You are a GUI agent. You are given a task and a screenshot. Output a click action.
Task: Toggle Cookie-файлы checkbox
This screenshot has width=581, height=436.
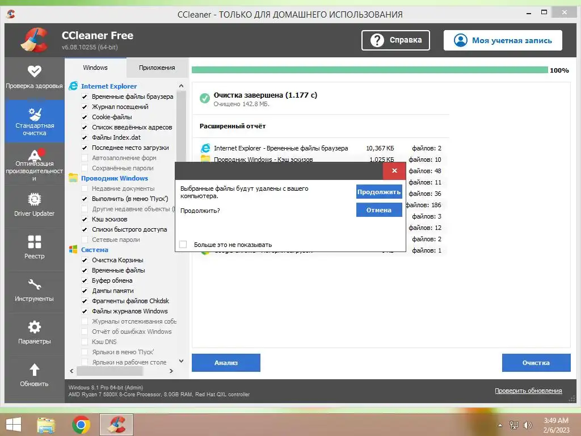click(85, 117)
